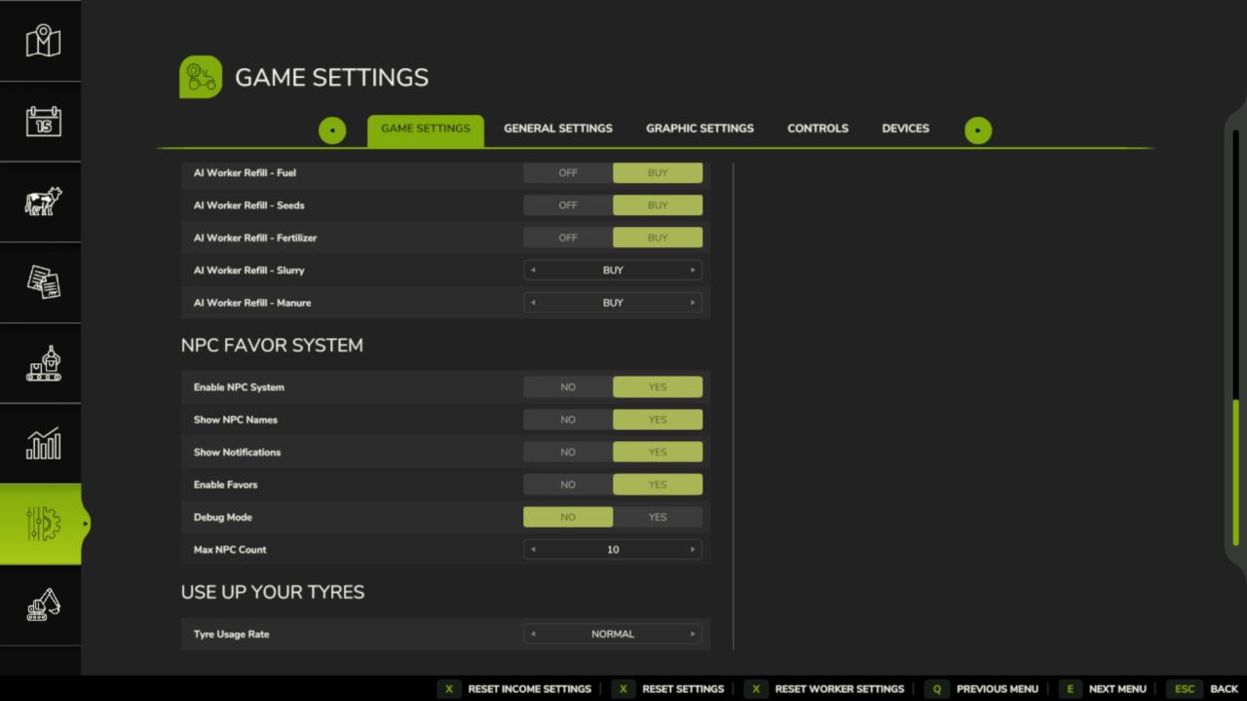Image resolution: width=1247 pixels, height=701 pixels.
Task: Switch to the Graphic Settings tab
Action: [x=699, y=129]
